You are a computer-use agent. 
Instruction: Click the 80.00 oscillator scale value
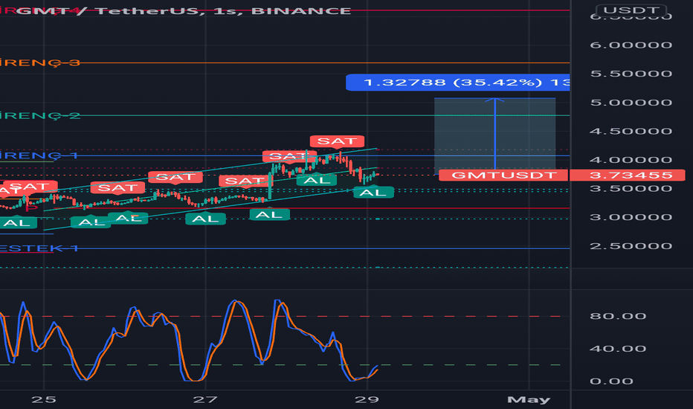coord(618,316)
